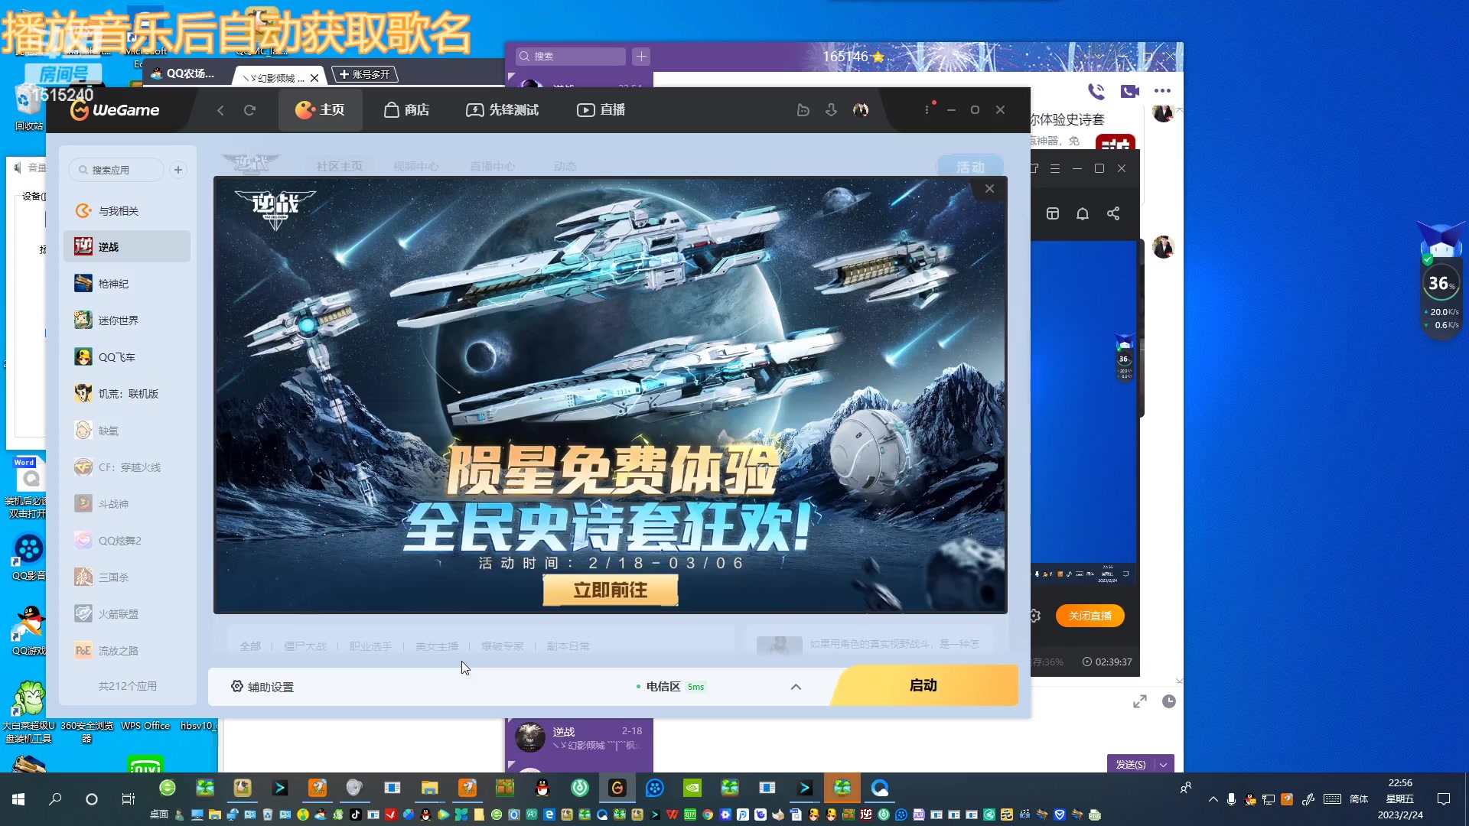Image resolution: width=1469 pixels, height=826 pixels.
Task: Open the 先锋测试 tab
Action: click(x=502, y=110)
